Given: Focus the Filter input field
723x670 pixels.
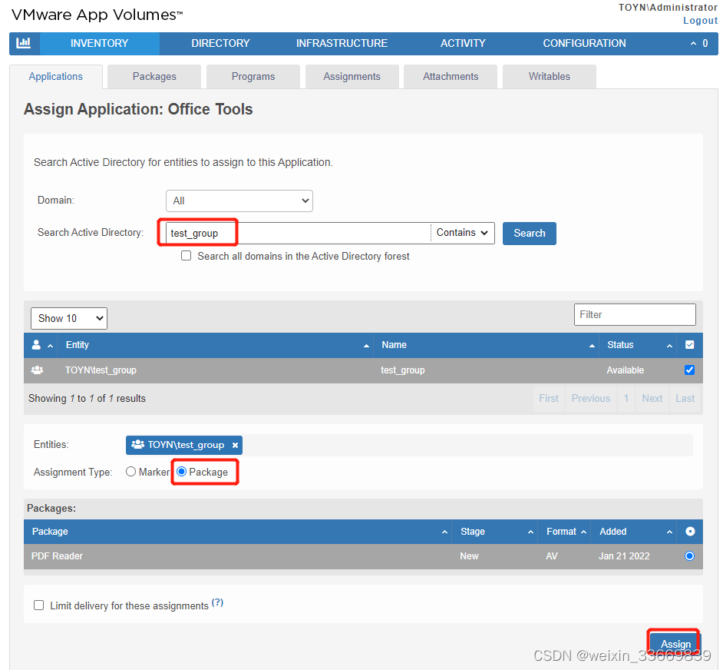Looking at the screenshot, I should click(x=635, y=314).
